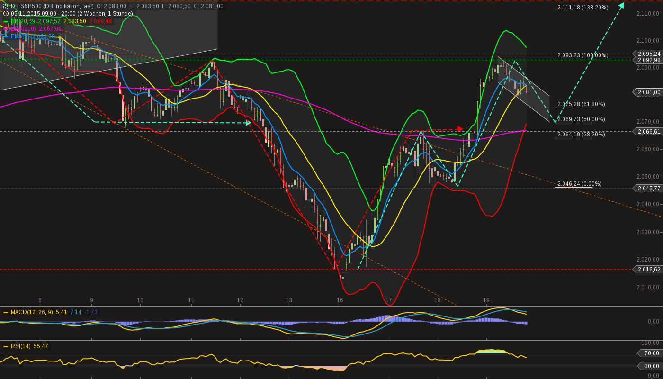The height and width of the screenshot is (379, 663).
Task: Click the 2.050,00 price scale label
Action: (x=649, y=177)
